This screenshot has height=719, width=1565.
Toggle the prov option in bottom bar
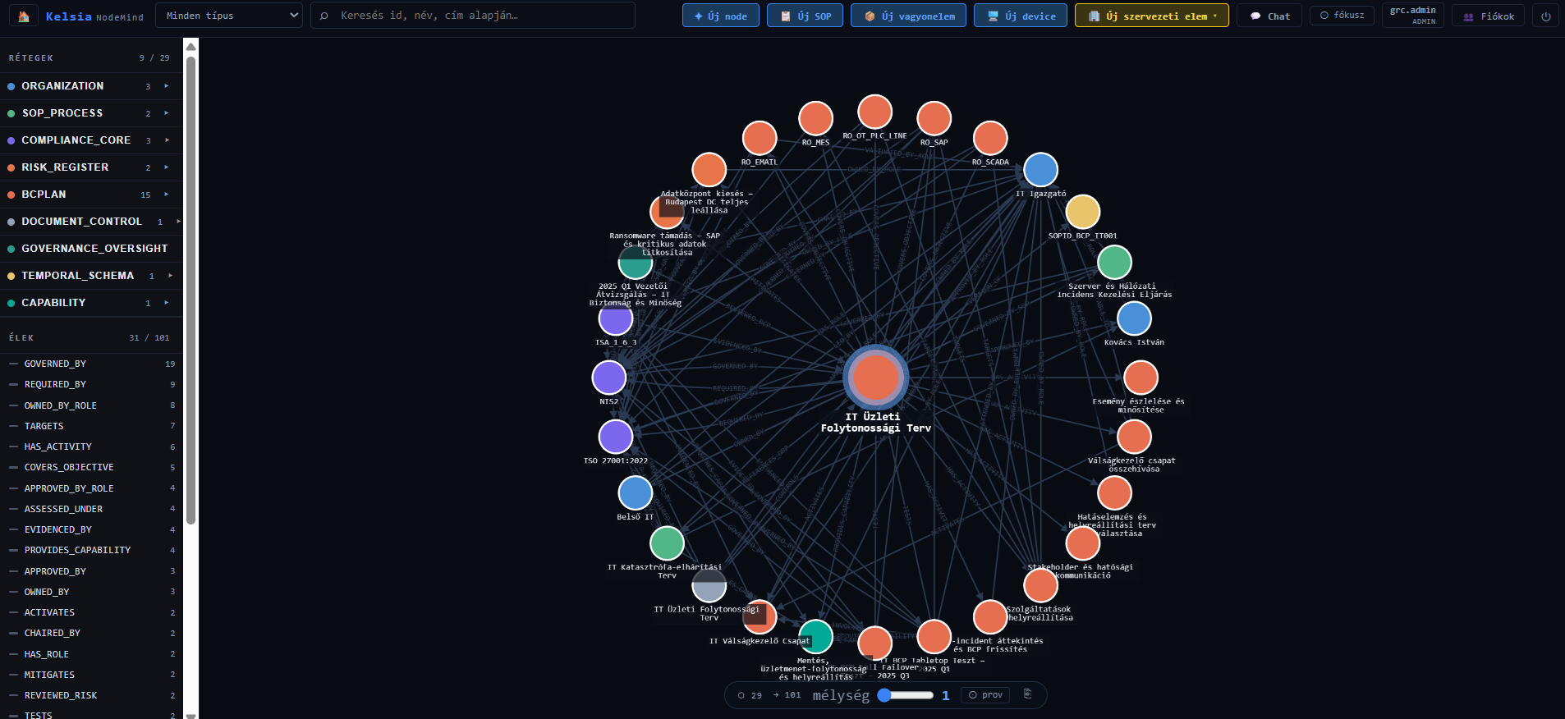click(x=985, y=695)
